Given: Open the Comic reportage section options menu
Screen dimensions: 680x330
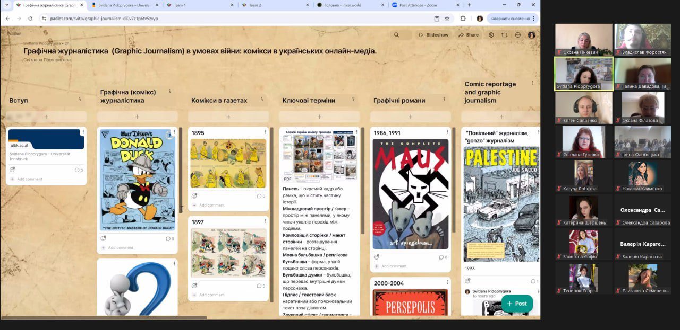Looking at the screenshot, I should 533,83.
